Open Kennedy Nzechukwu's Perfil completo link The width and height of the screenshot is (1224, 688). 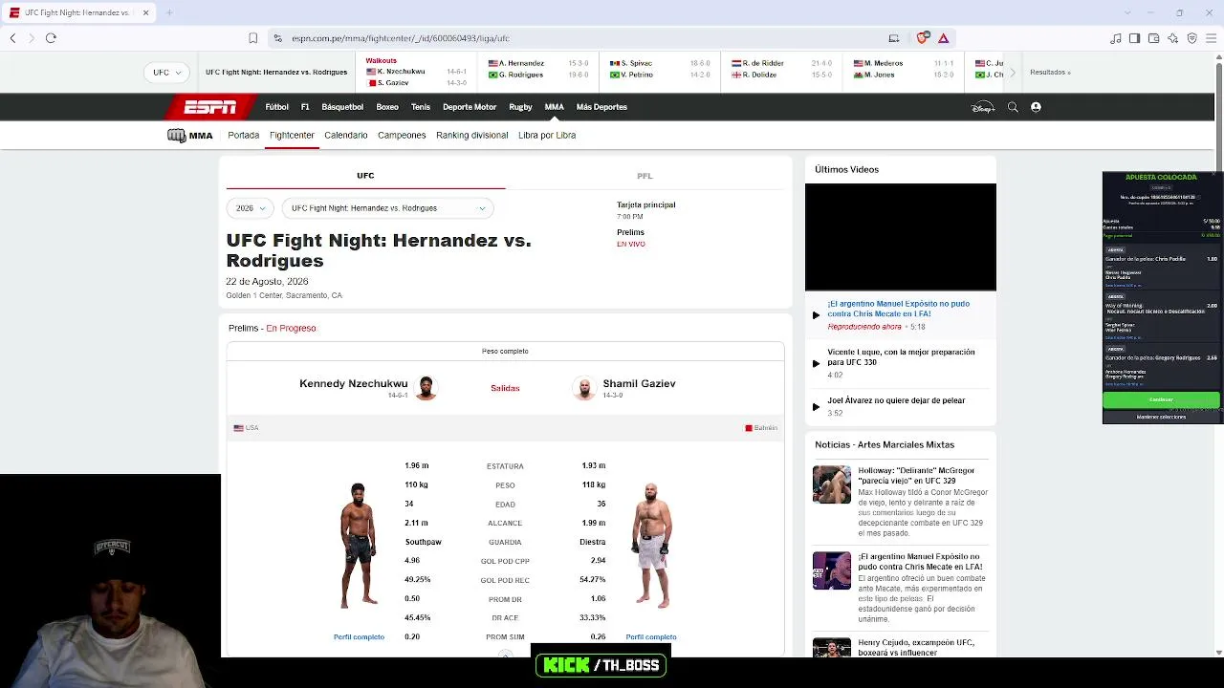click(x=359, y=636)
